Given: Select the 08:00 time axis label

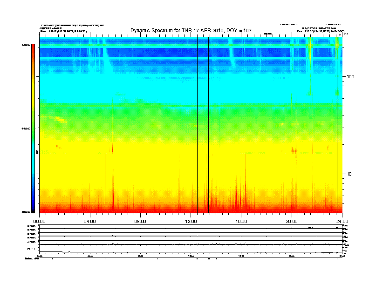Looking at the screenshot, I should [140, 222].
